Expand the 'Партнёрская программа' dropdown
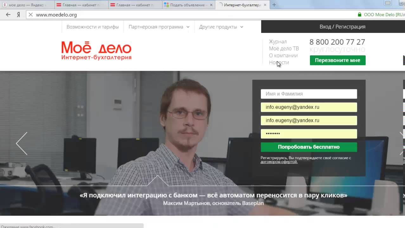Image resolution: width=405 pixels, height=228 pixels. 159,27
